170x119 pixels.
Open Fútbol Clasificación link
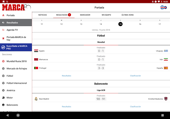point(135,76)
